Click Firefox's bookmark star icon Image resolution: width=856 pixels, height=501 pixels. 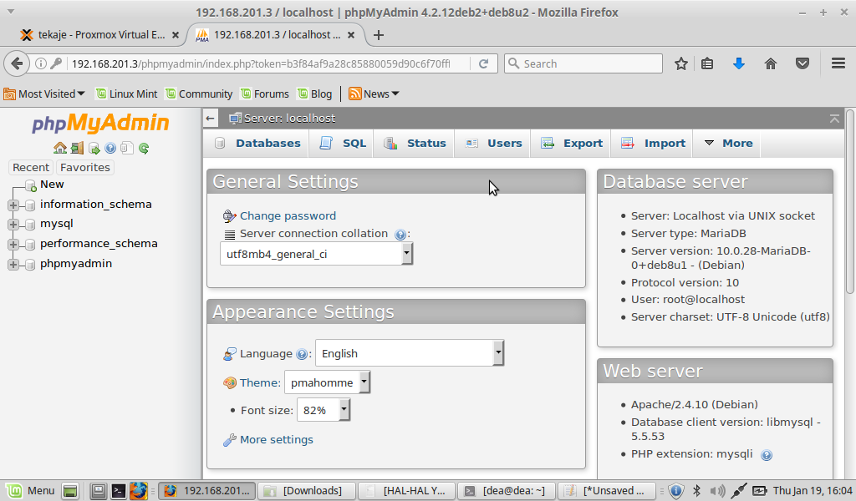[x=681, y=63]
